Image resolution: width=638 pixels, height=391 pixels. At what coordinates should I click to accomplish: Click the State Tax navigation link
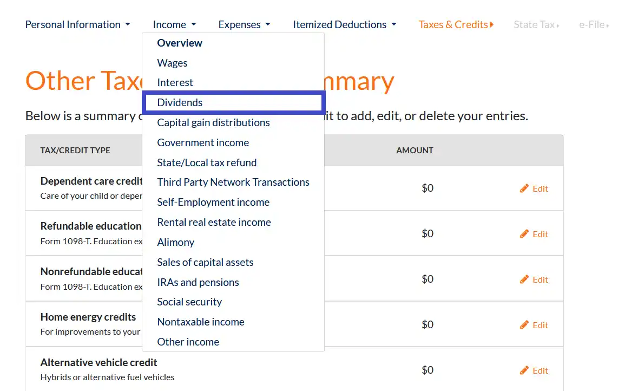click(x=536, y=24)
